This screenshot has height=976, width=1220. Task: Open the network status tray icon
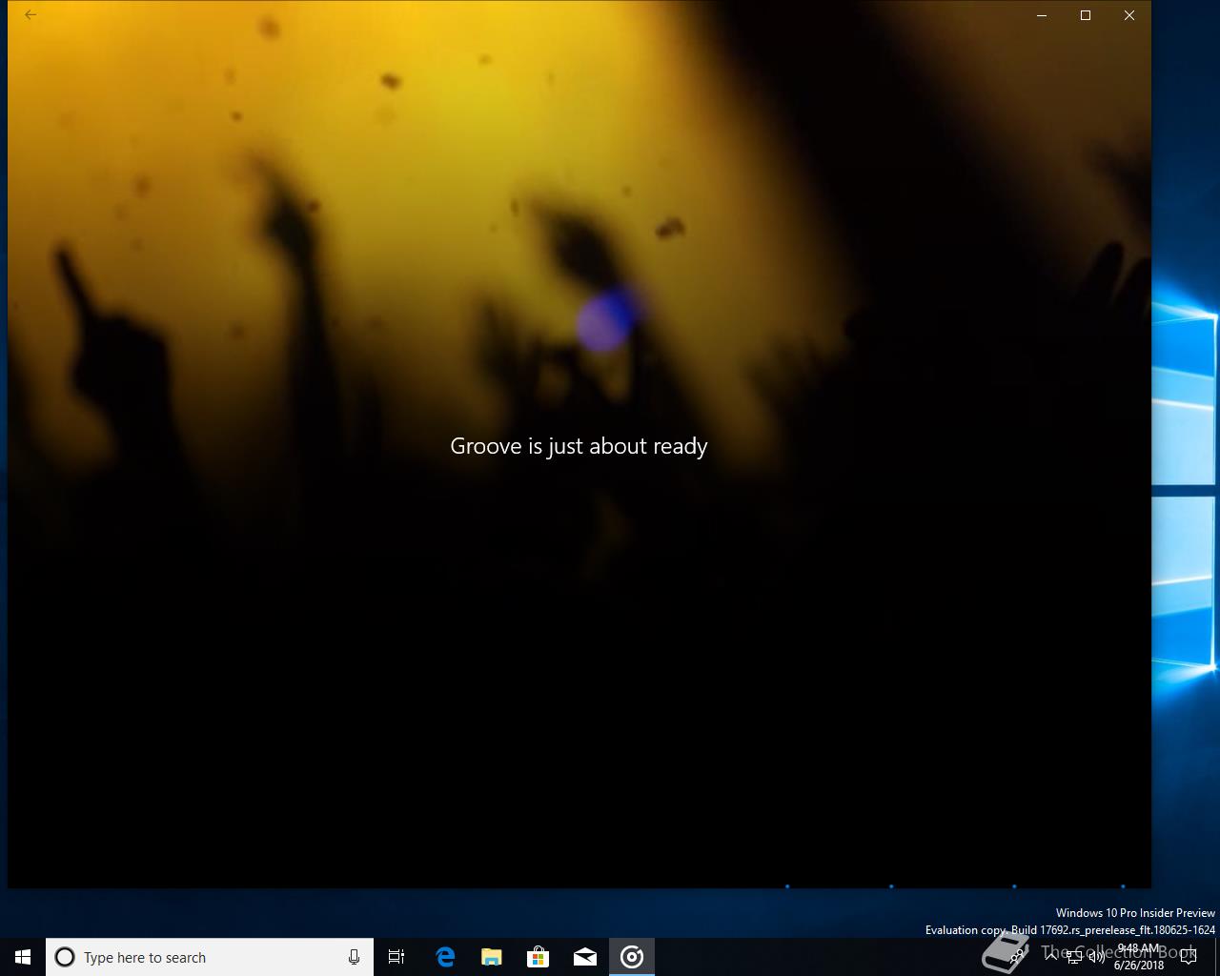click(x=1074, y=957)
